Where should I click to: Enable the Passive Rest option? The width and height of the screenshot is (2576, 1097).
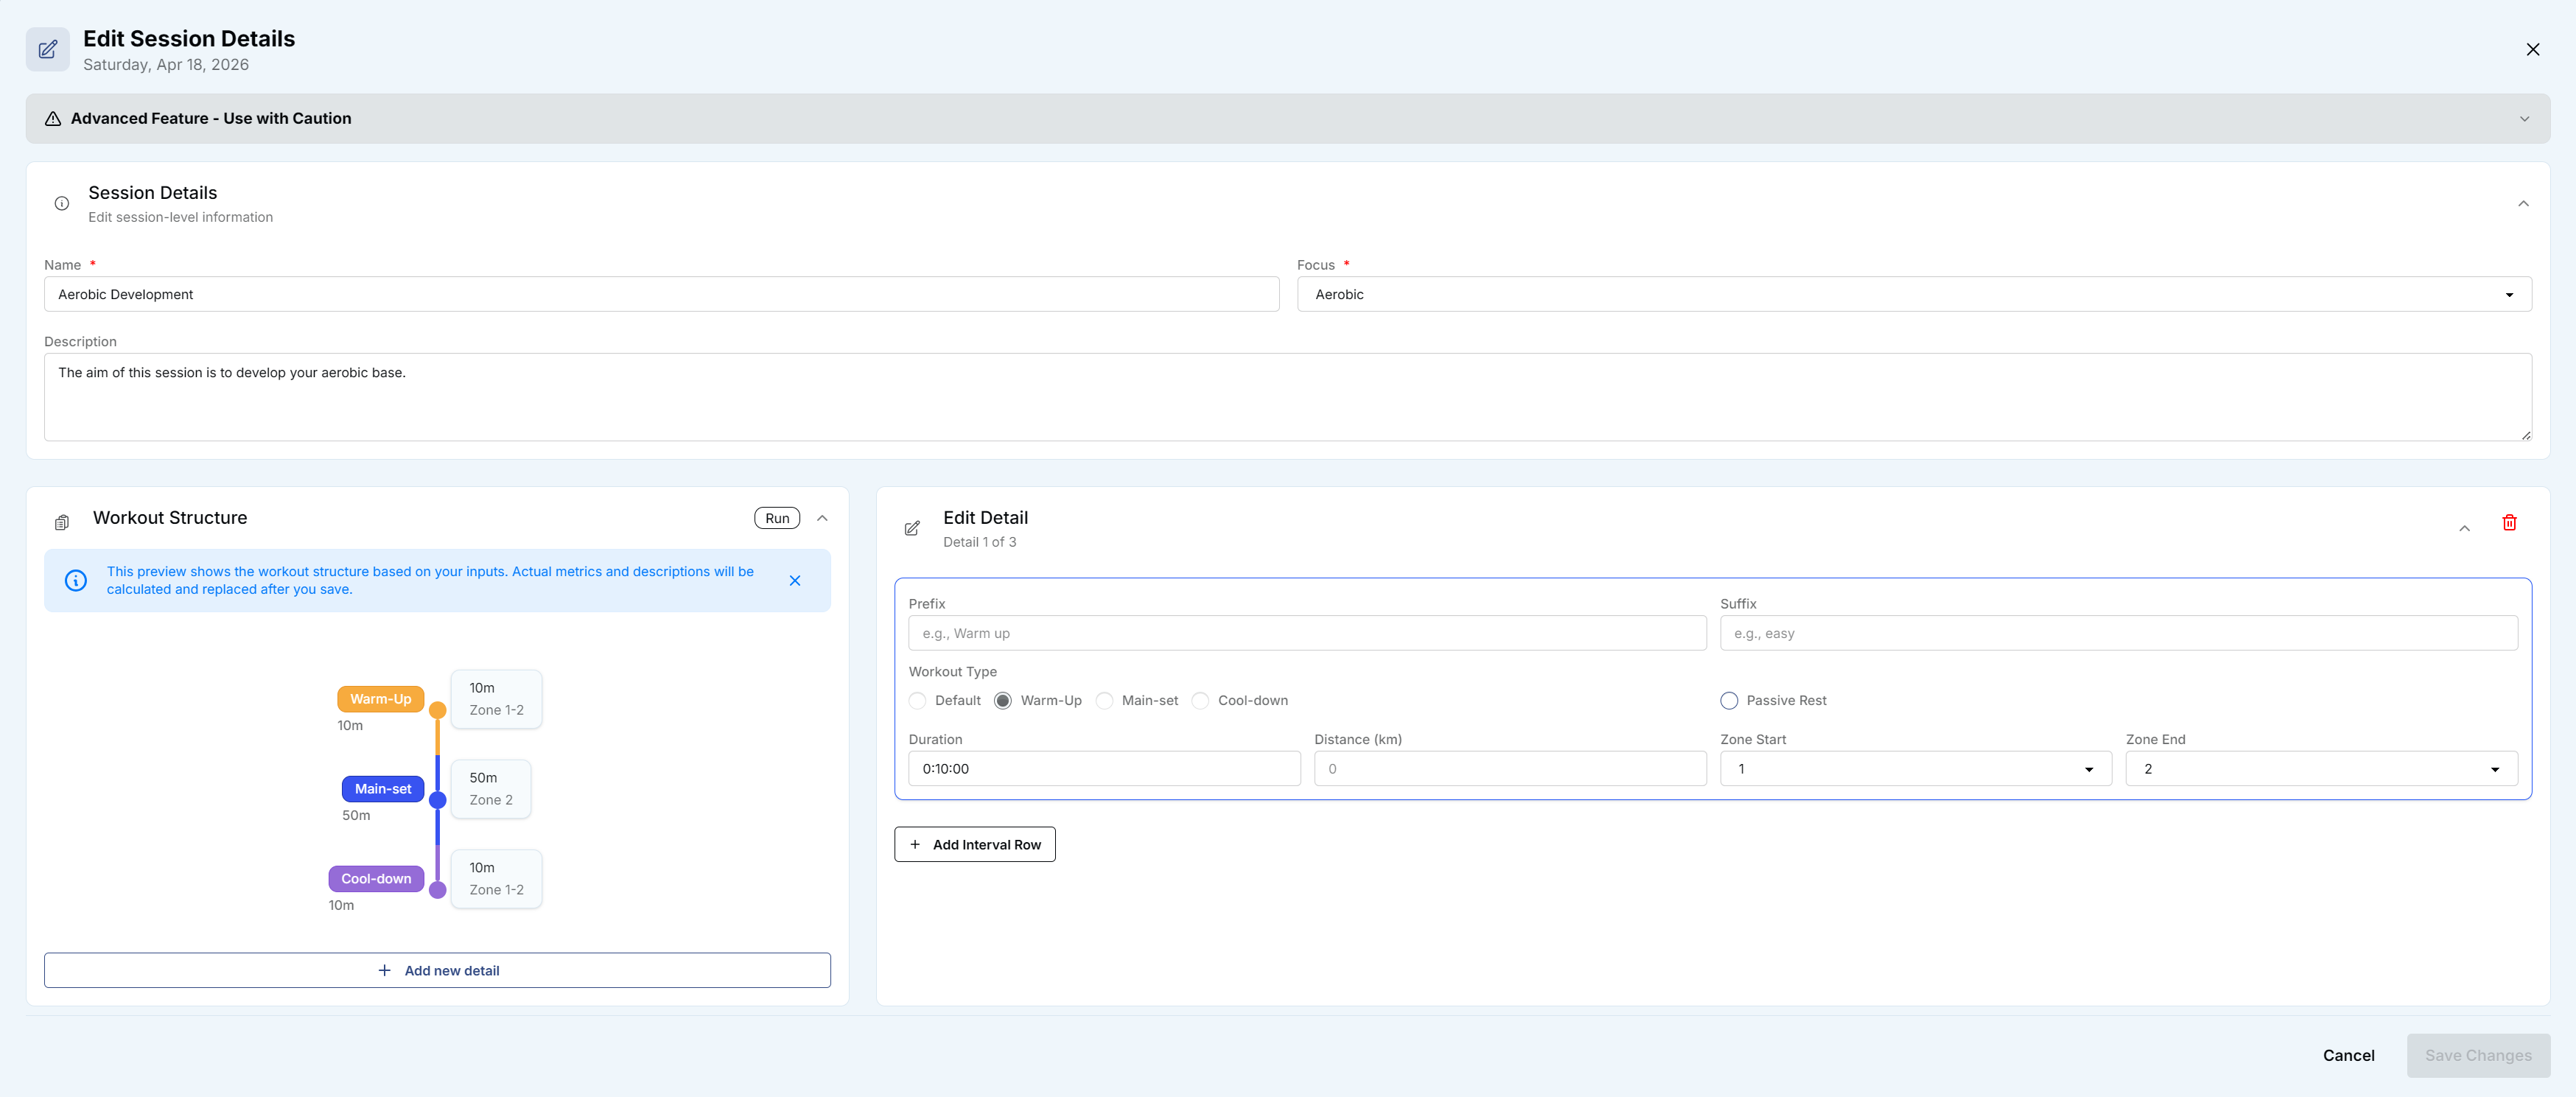pyautogui.click(x=1728, y=700)
